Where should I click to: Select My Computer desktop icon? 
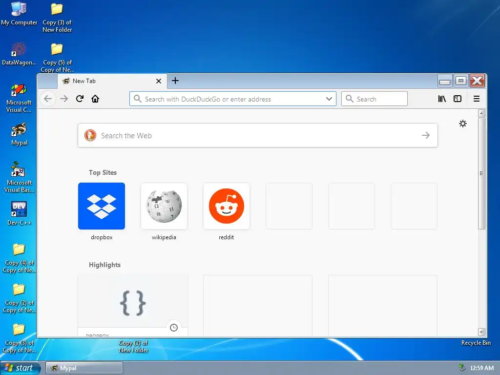click(x=19, y=13)
